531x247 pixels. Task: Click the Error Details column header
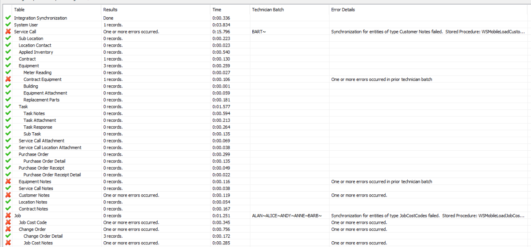click(x=343, y=10)
